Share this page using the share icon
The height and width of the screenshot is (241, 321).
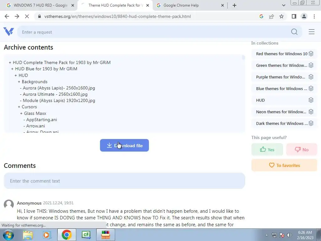coord(271,16)
